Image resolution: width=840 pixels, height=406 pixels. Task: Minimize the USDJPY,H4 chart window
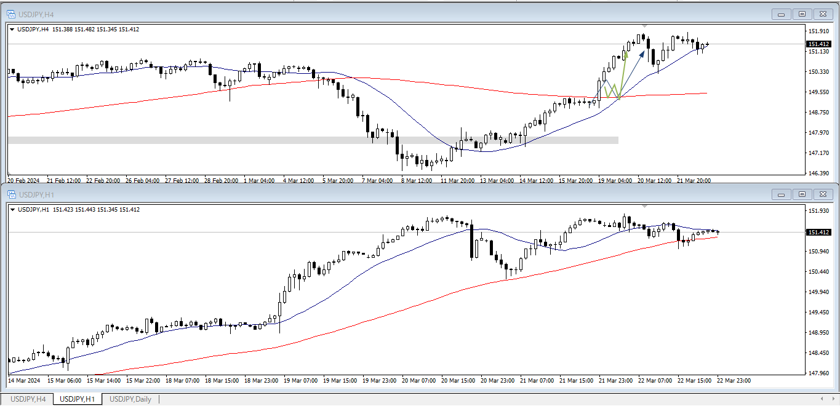782,14
